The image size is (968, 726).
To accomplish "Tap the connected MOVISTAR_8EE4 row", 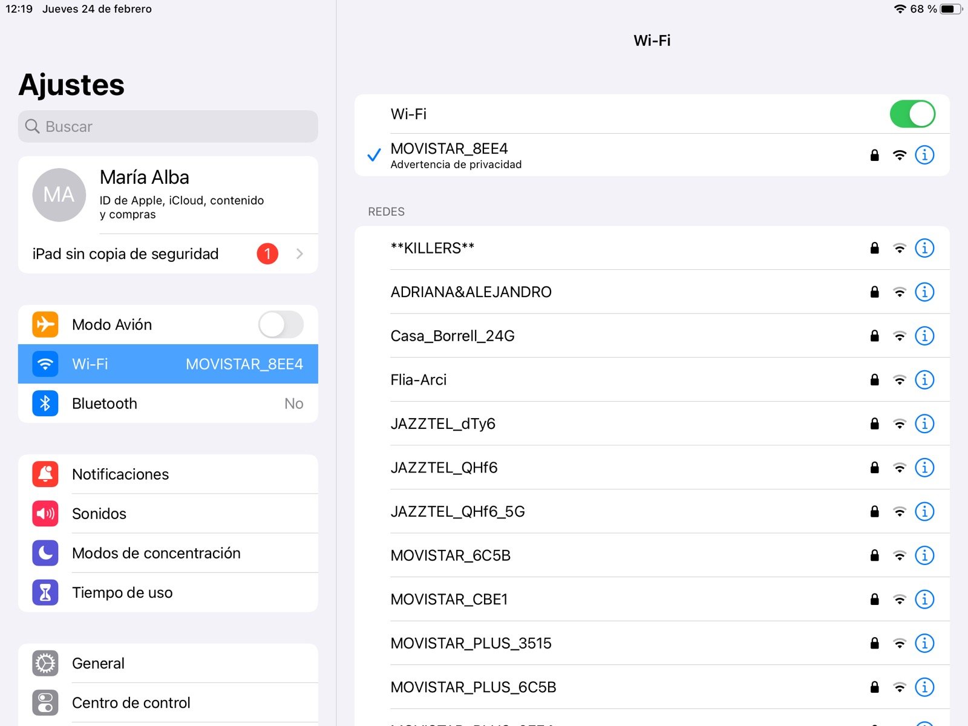I will click(652, 155).
